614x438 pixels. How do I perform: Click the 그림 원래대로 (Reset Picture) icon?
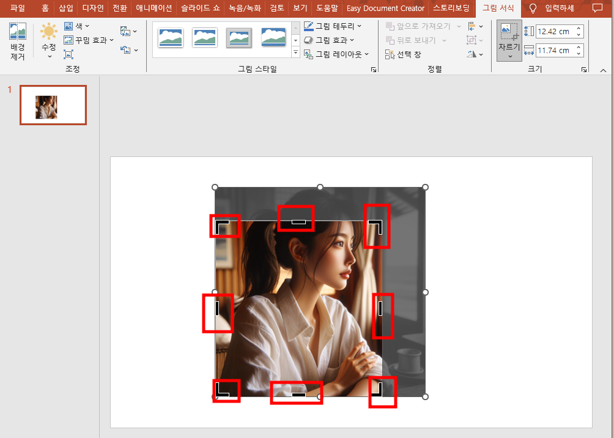(125, 50)
